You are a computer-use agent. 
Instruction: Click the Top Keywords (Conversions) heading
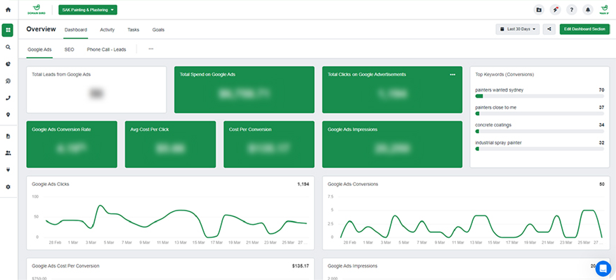(x=504, y=74)
